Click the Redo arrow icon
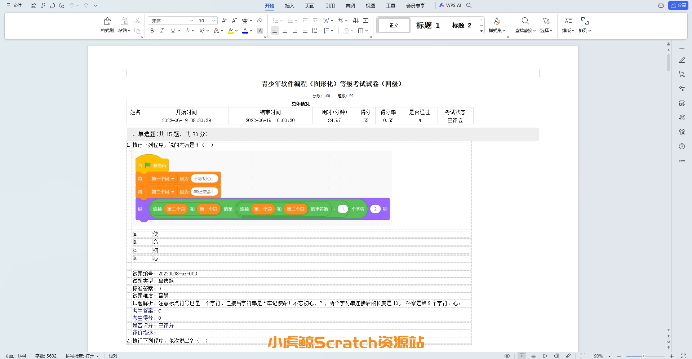 pos(86,5)
